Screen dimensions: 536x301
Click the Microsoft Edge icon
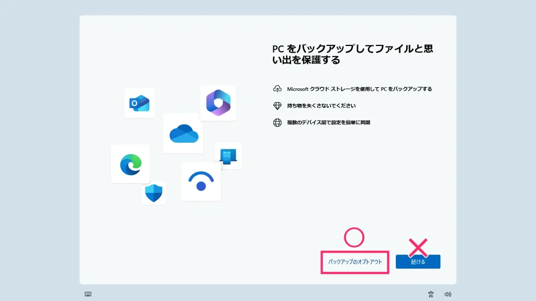(130, 165)
